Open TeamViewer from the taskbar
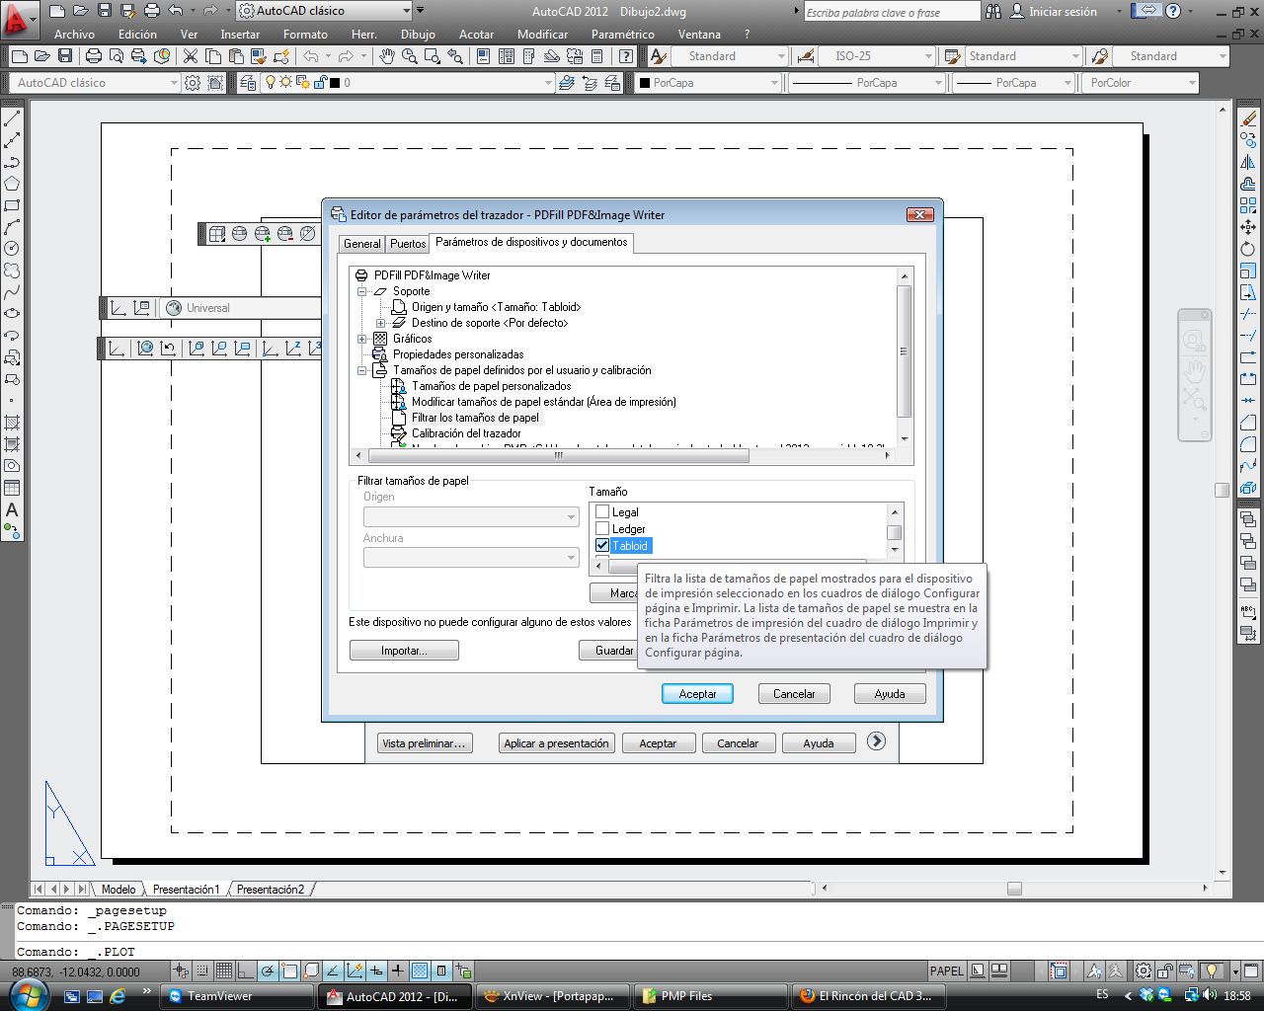The height and width of the screenshot is (1011, 1264). click(x=237, y=996)
